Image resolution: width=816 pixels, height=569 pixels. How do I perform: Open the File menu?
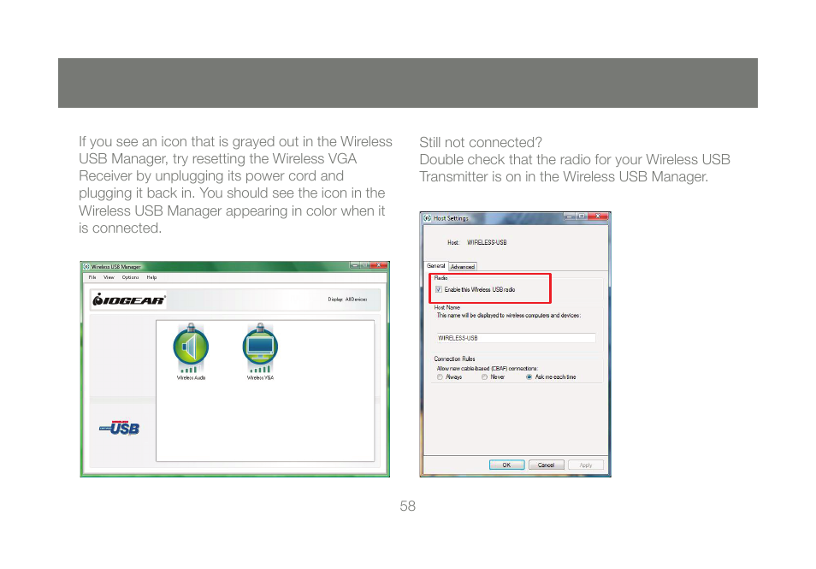click(x=92, y=277)
